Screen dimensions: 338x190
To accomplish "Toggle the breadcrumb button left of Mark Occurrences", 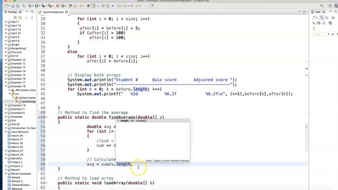I will pyautogui.click(x=88, y=6).
